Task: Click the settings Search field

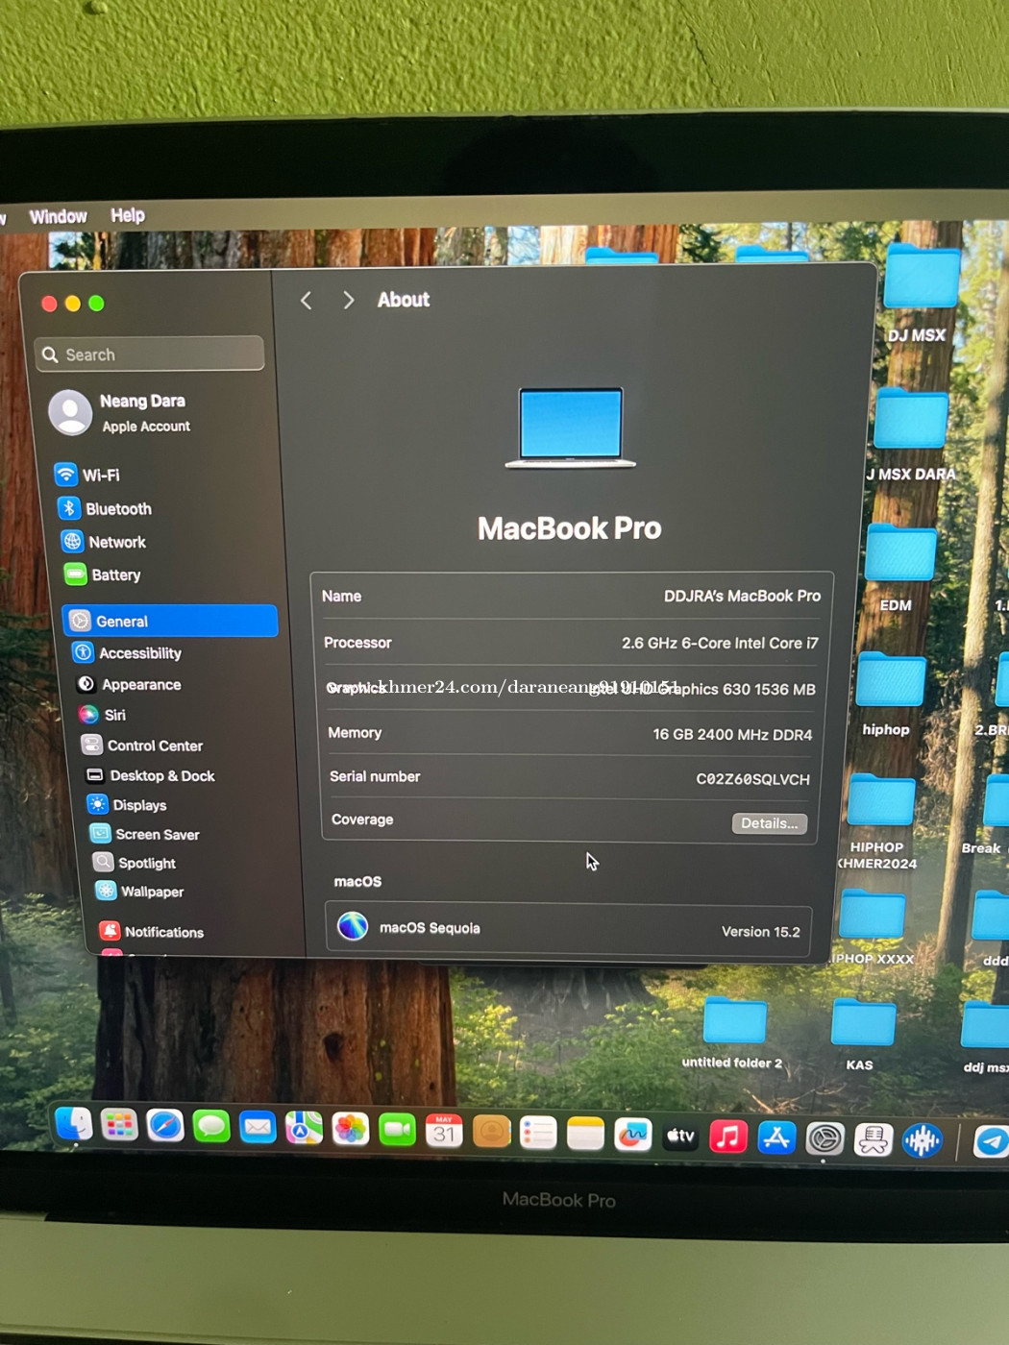Action: 150,354
